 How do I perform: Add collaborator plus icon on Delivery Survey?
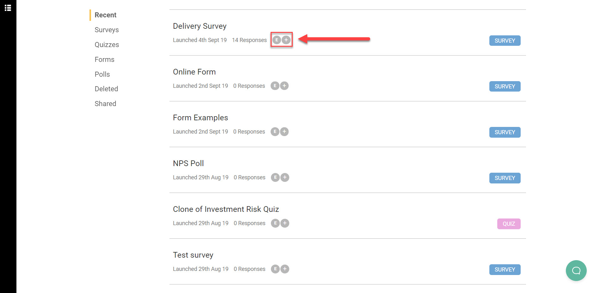pyautogui.click(x=286, y=40)
